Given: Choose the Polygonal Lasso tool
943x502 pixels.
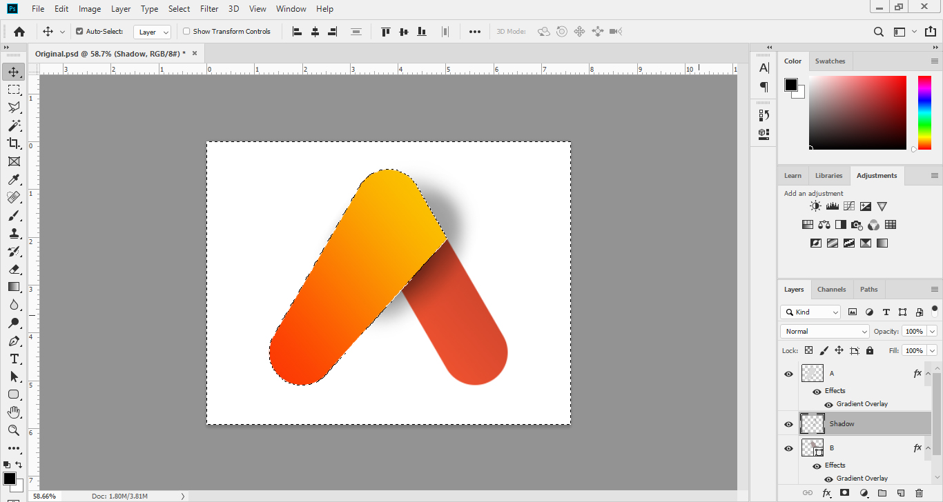Looking at the screenshot, I should click(x=14, y=108).
